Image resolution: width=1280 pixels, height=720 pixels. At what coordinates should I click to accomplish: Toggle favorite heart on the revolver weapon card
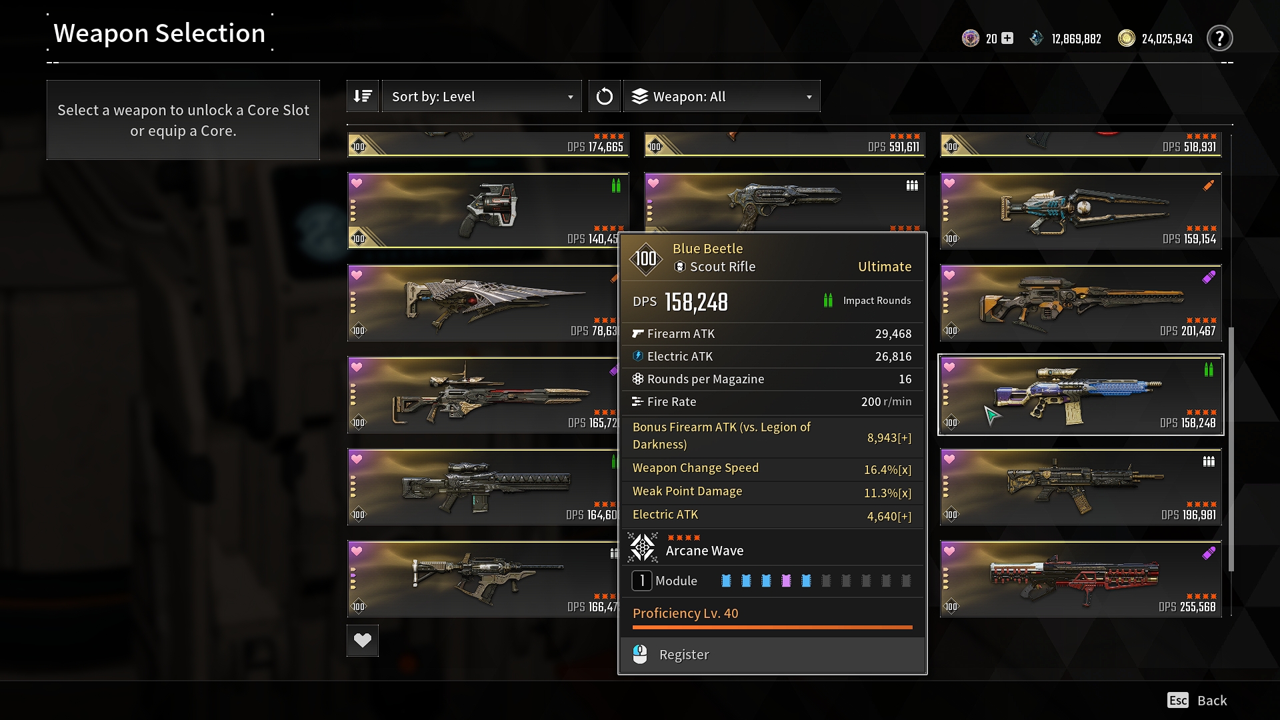click(357, 183)
